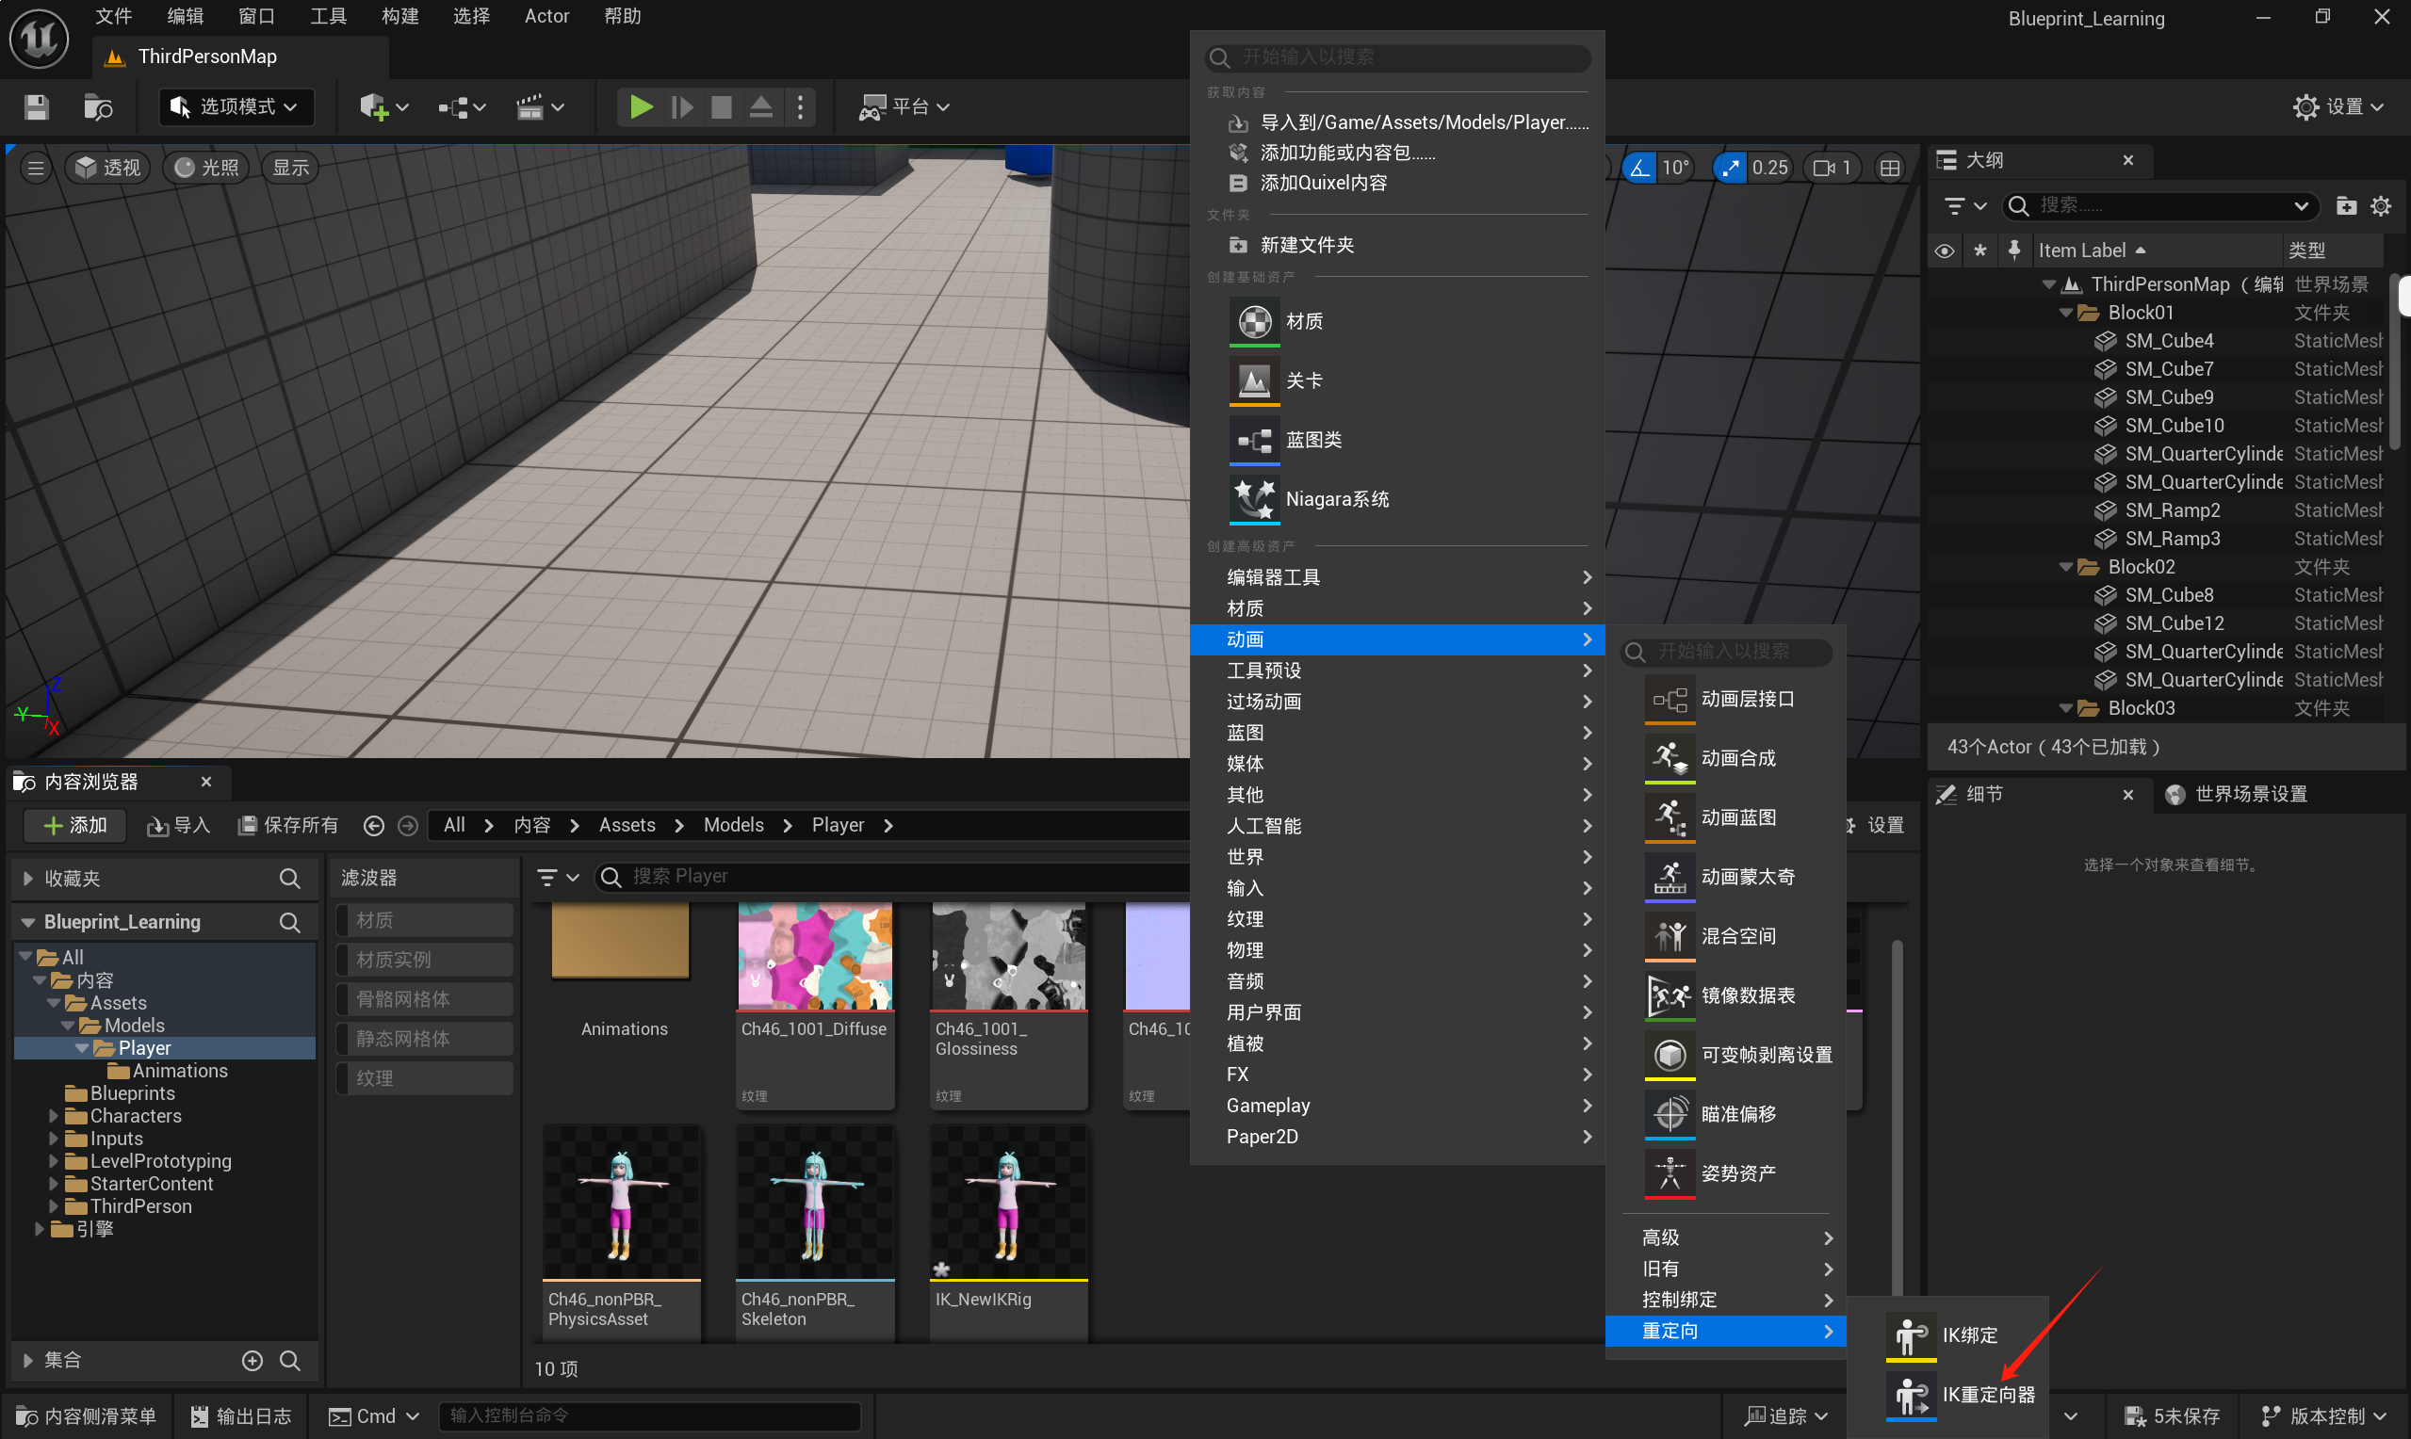Select the Ch46_nonPBR_Skeleton asset thumbnail
2411x1439 pixels.
[814, 1203]
